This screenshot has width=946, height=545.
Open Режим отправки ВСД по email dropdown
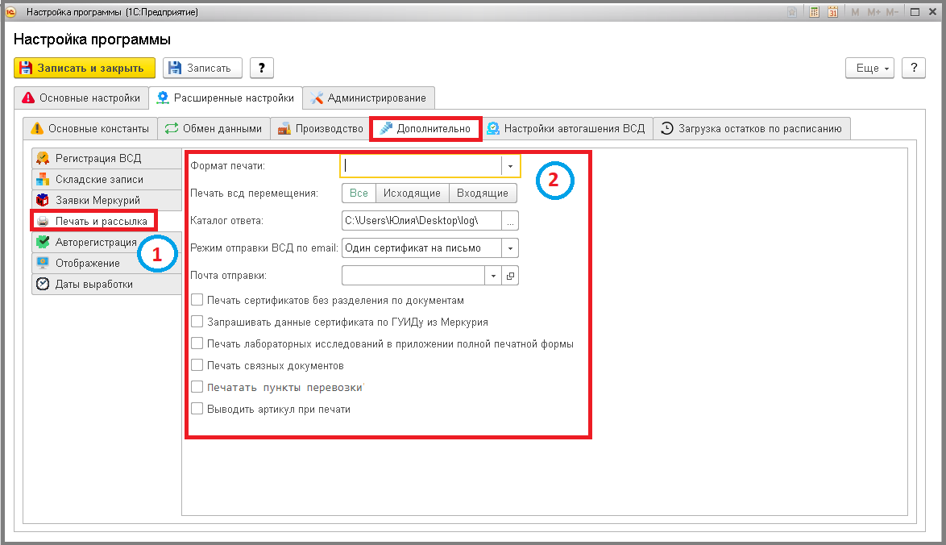coord(510,248)
